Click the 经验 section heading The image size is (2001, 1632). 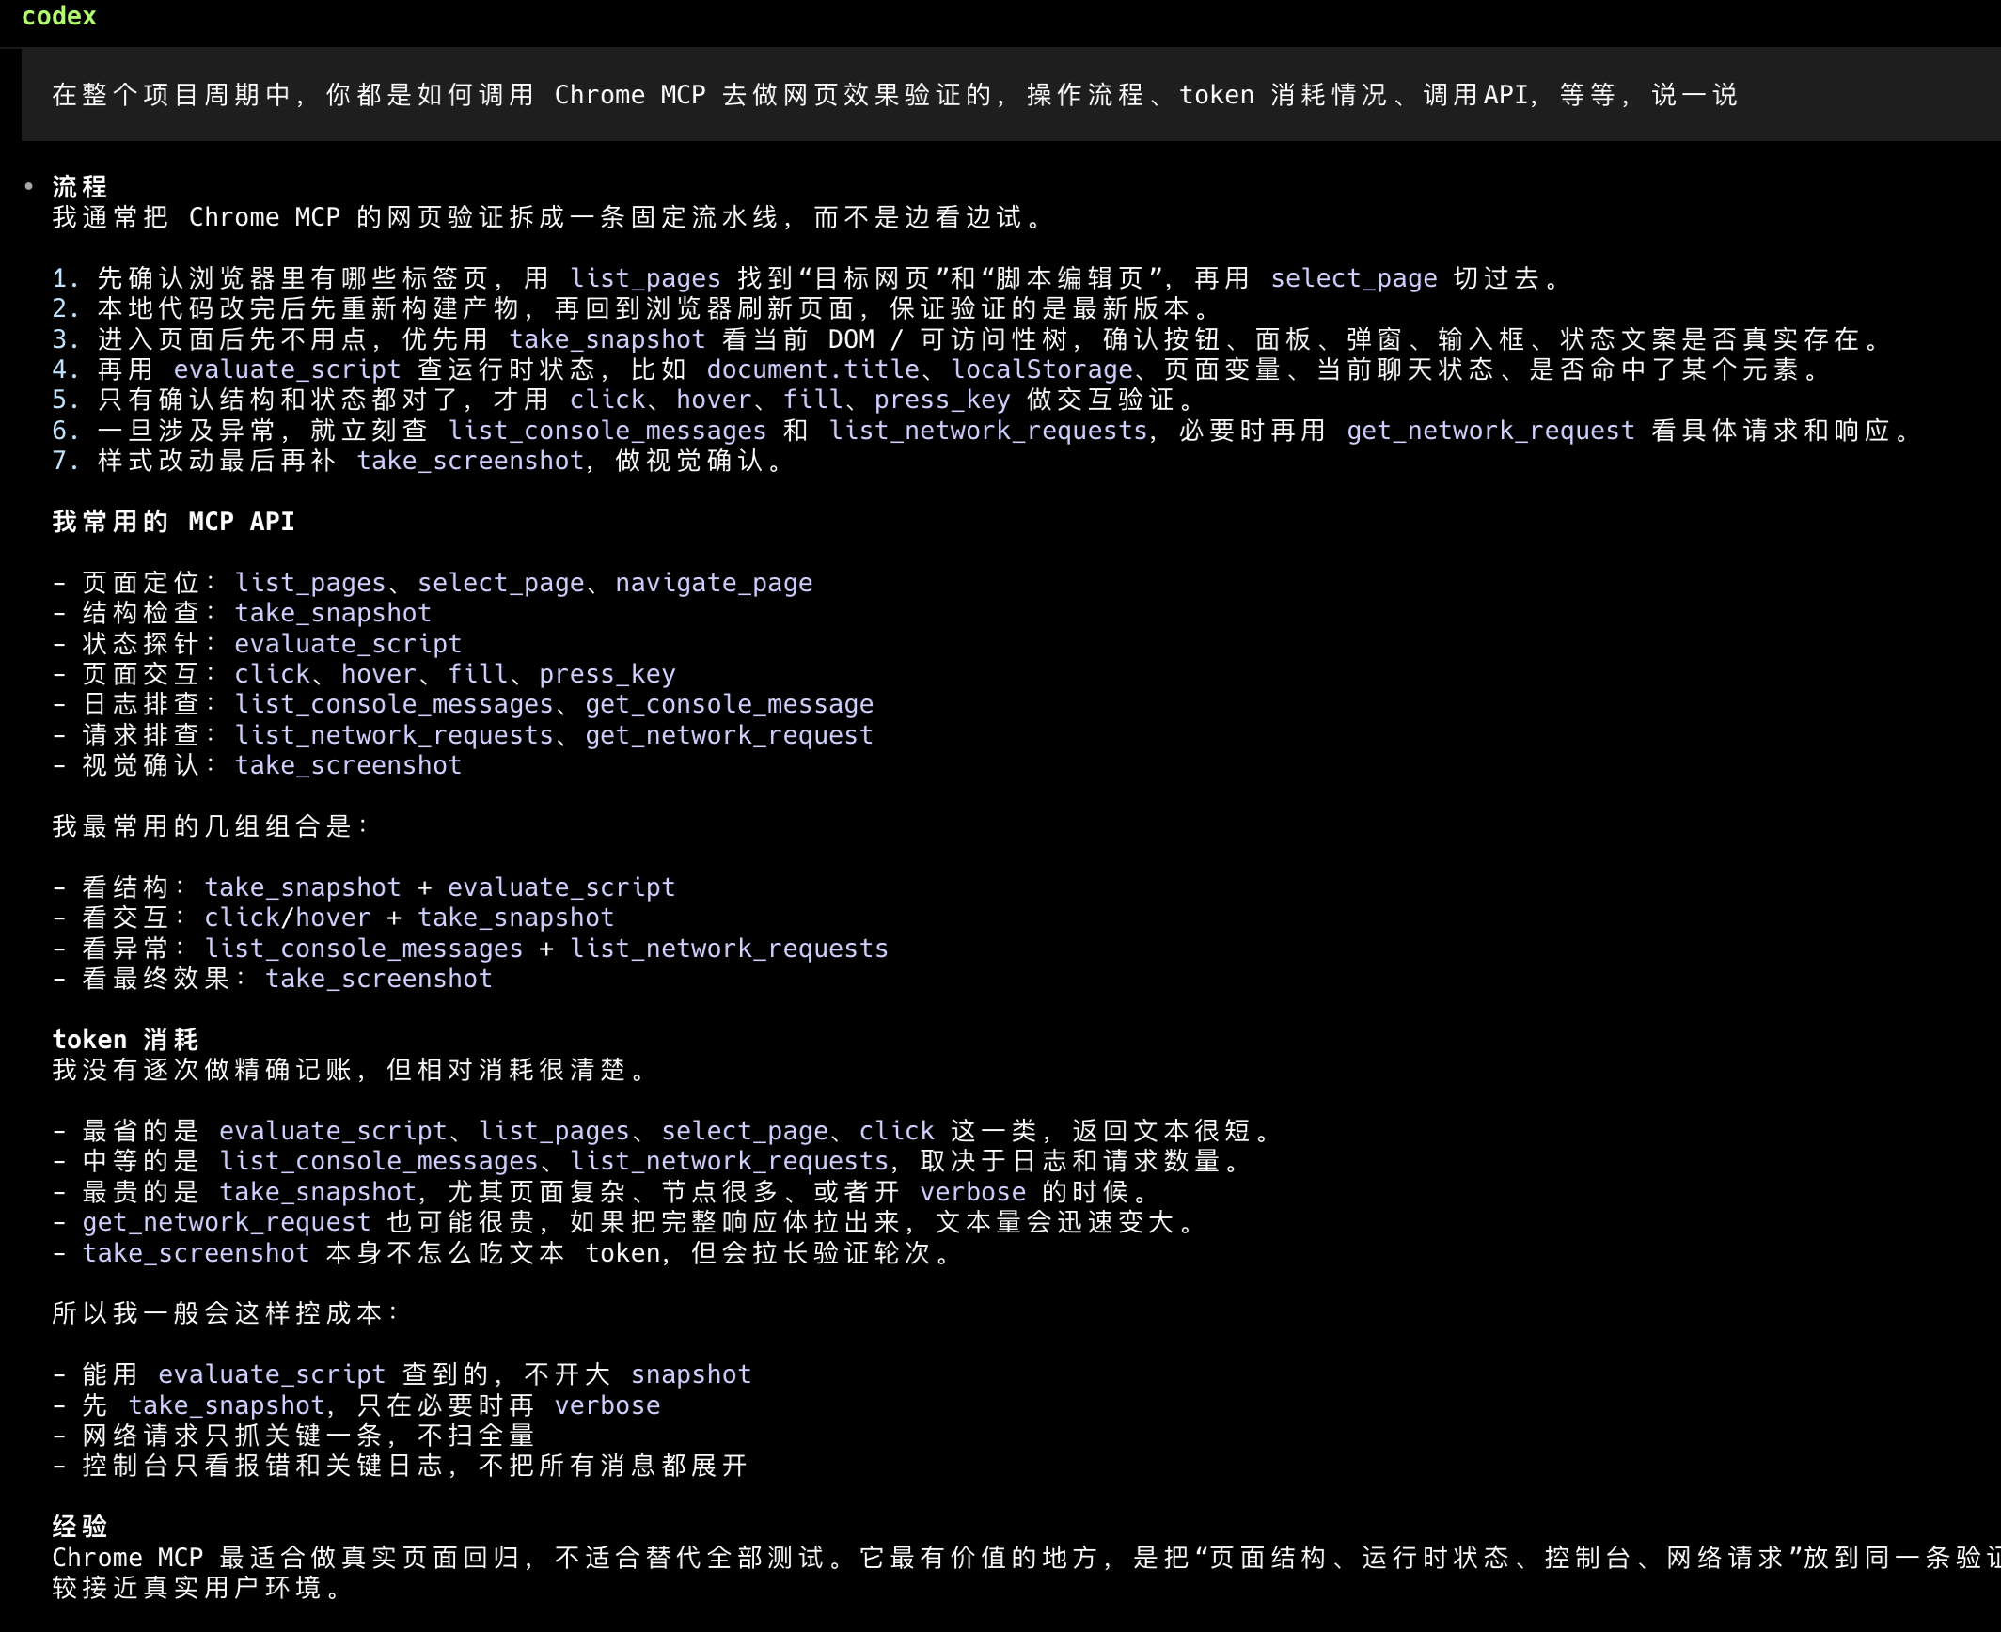pos(80,1527)
